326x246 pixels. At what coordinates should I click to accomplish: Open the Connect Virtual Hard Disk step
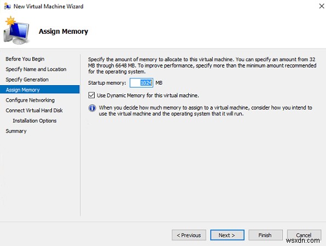[x=34, y=111]
